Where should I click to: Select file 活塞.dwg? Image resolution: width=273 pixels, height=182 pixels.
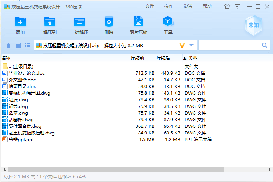[x=137, y=113]
